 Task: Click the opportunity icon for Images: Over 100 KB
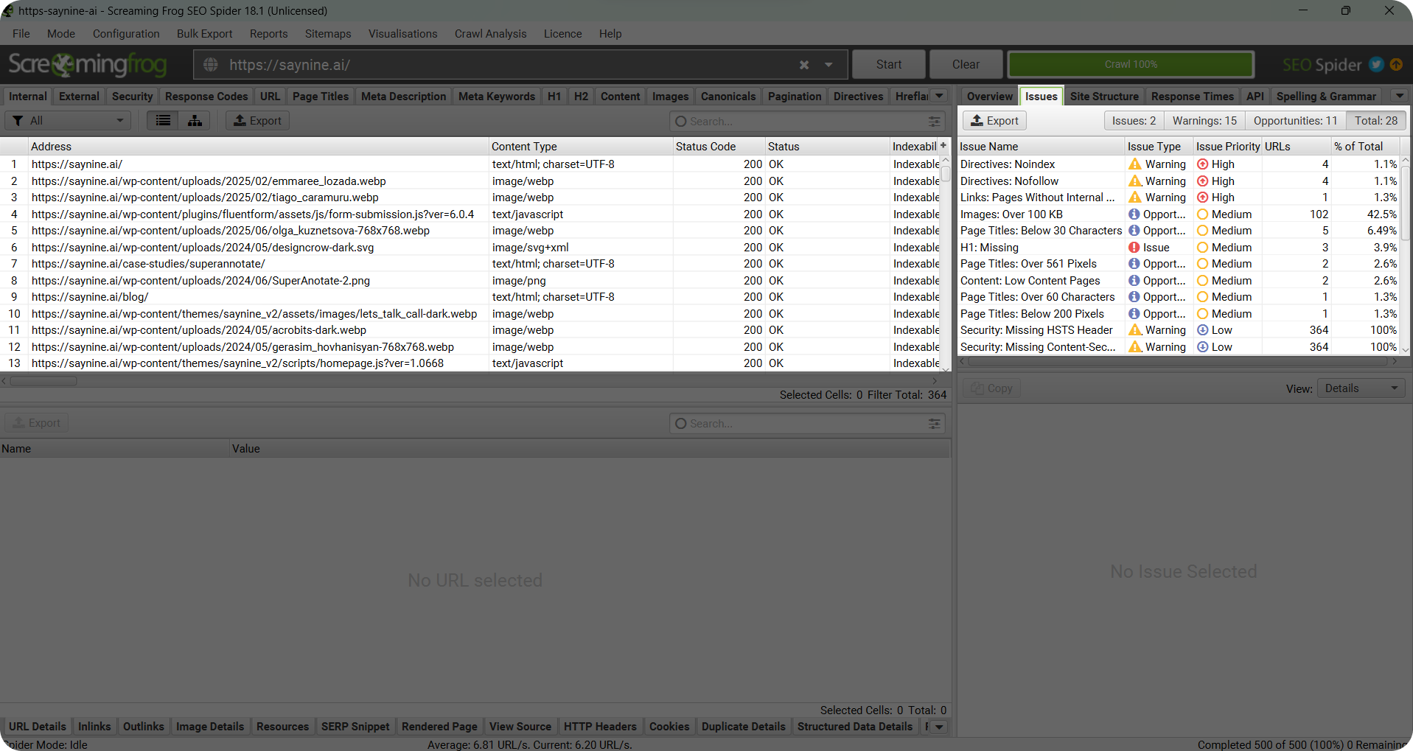[x=1134, y=214]
